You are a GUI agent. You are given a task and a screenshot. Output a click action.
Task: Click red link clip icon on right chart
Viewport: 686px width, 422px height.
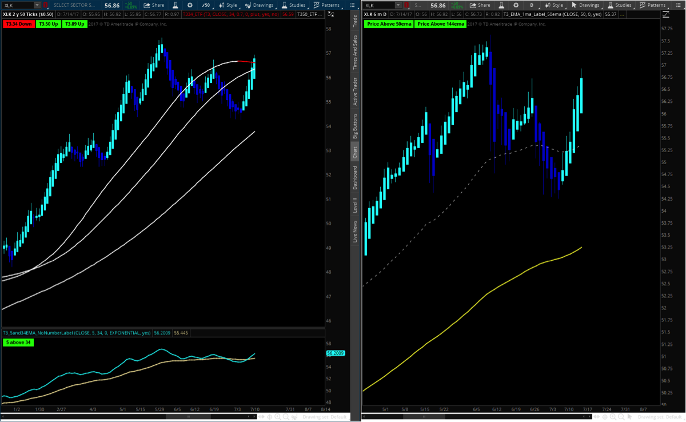click(x=407, y=5)
